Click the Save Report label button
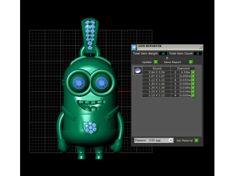 (x=172, y=62)
